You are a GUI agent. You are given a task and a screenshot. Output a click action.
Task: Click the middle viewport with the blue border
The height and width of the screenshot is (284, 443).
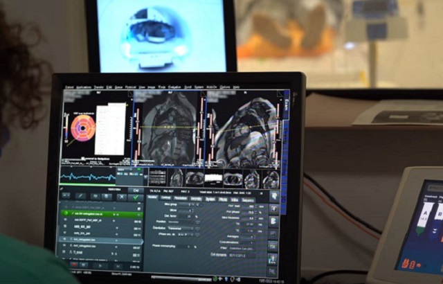point(169,129)
